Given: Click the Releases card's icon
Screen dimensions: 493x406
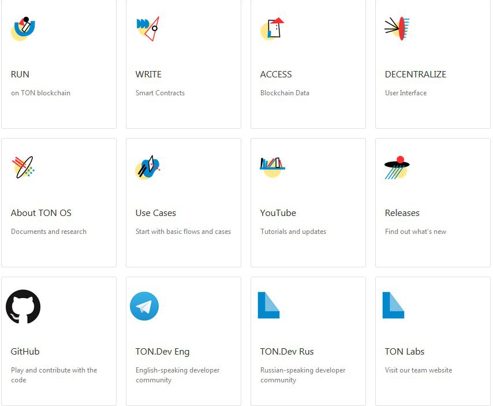Looking at the screenshot, I should point(397,167).
